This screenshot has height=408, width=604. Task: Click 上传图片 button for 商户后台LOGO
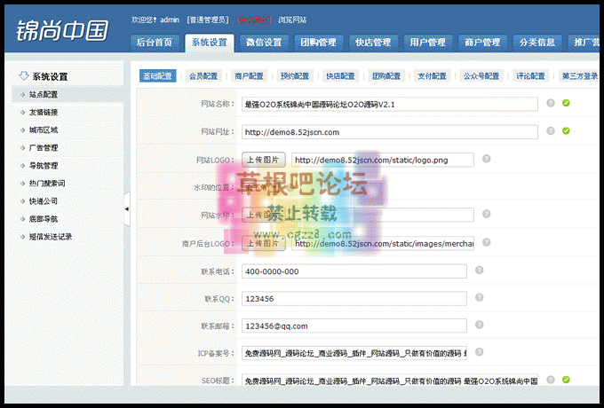click(x=264, y=243)
